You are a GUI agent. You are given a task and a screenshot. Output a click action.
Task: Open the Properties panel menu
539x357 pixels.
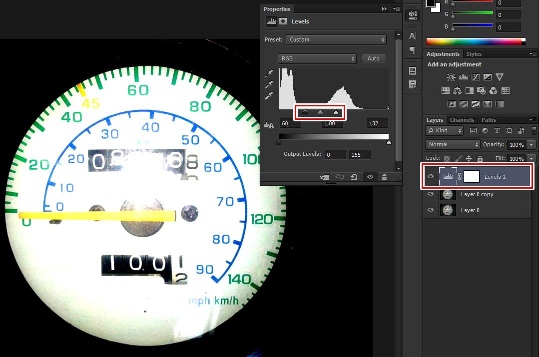[396, 9]
